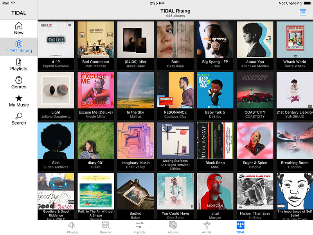Open the Sugar & Spice album cover
313x235 pixels.
(x=255, y=141)
